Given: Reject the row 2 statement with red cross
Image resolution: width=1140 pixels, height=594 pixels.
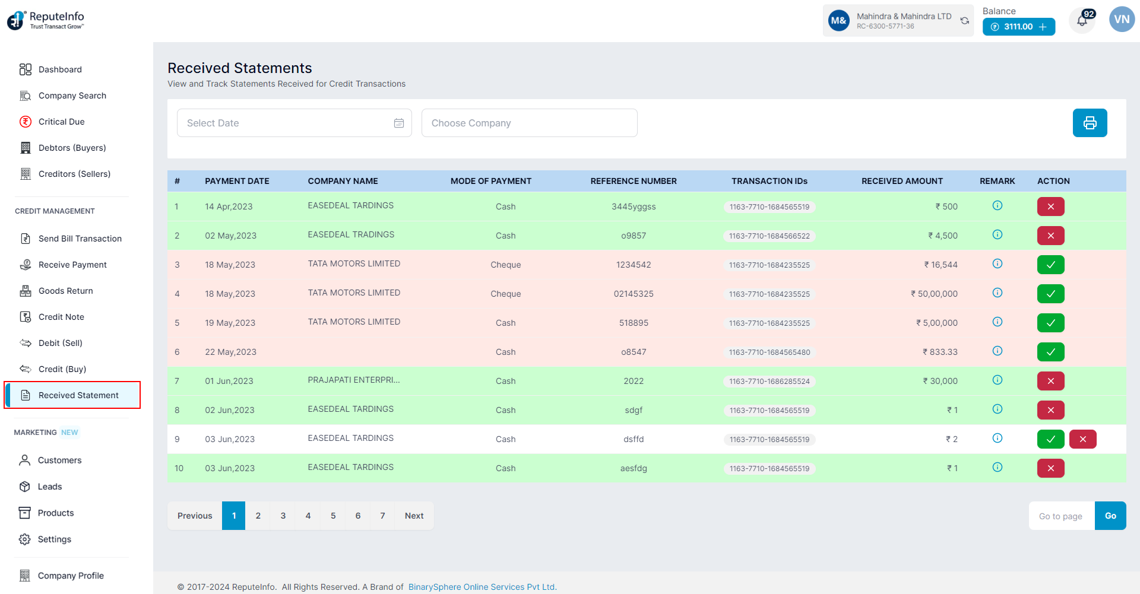Looking at the screenshot, I should 1050,236.
